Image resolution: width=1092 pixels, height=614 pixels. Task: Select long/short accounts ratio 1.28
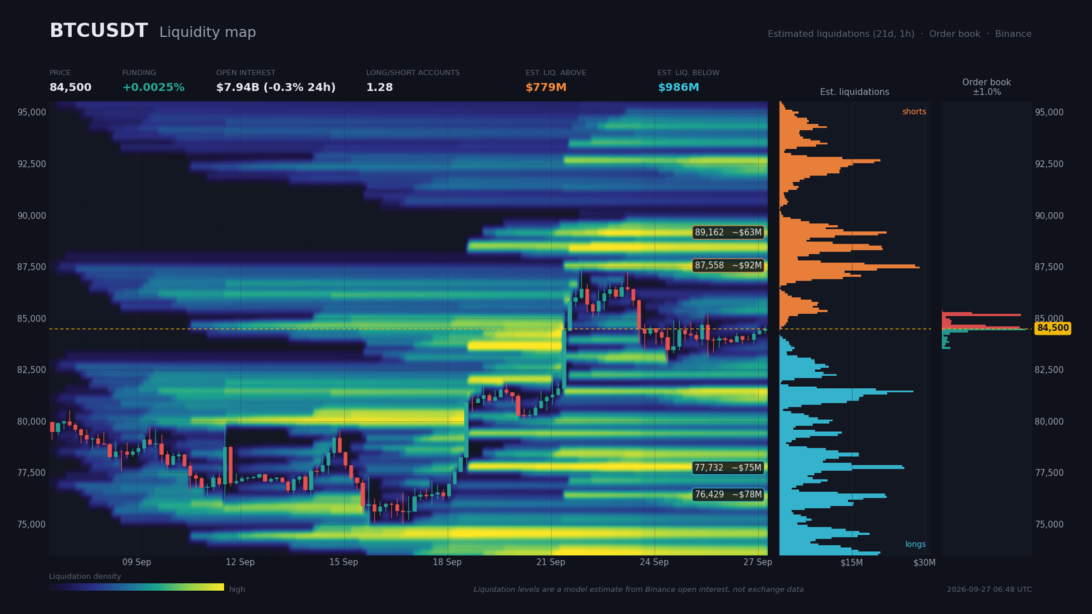[x=379, y=87]
